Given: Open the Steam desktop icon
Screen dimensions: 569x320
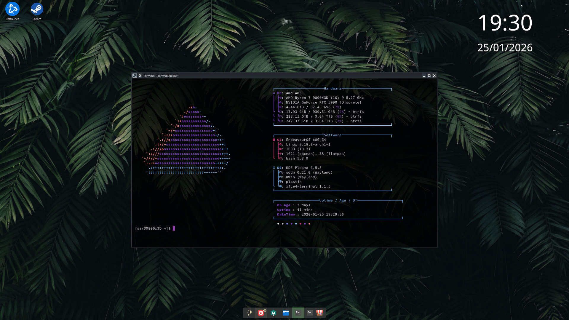Looking at the screenshot, I should (x=37, y=9).
